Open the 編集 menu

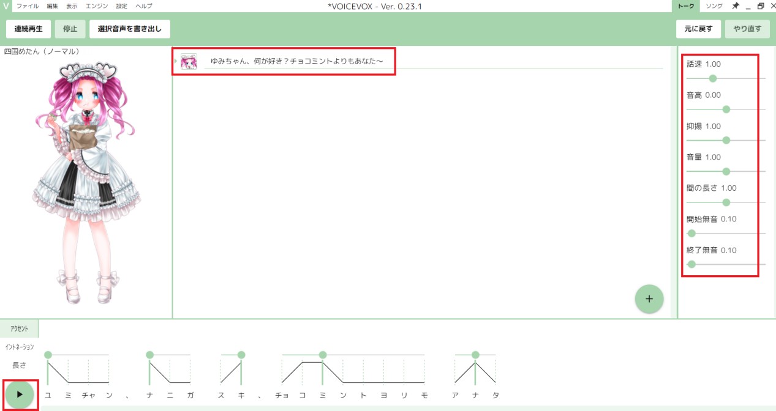[x=53, y=6]
